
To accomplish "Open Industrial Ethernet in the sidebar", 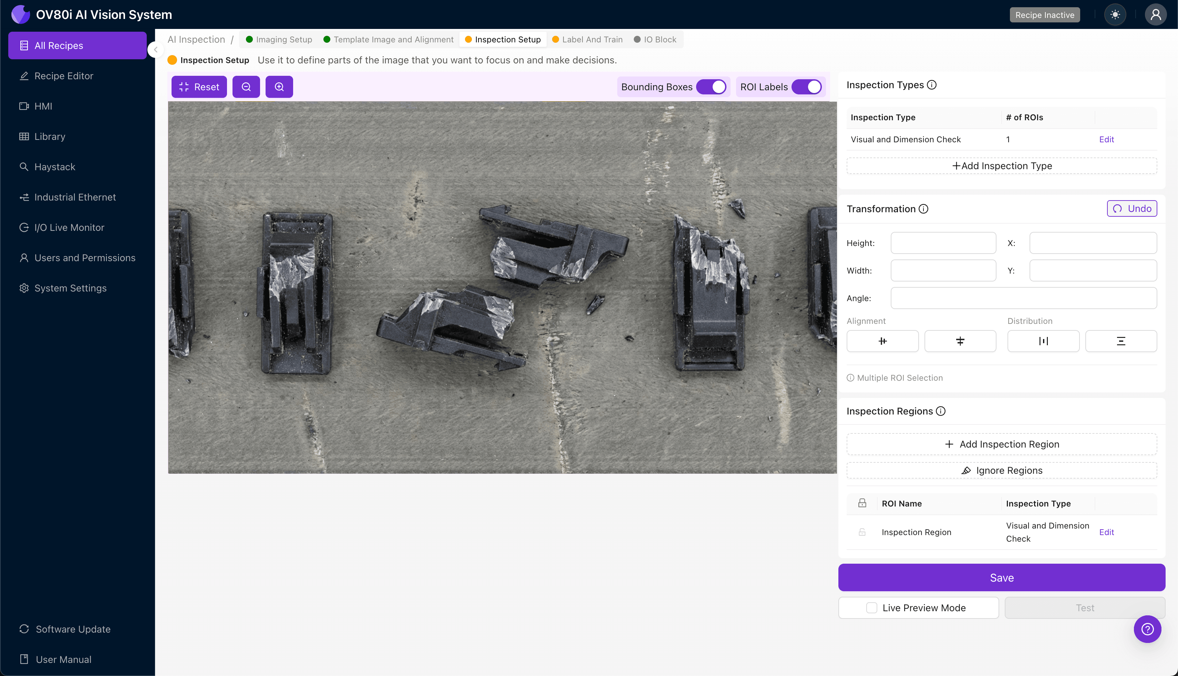I will [x=75, y=197].
